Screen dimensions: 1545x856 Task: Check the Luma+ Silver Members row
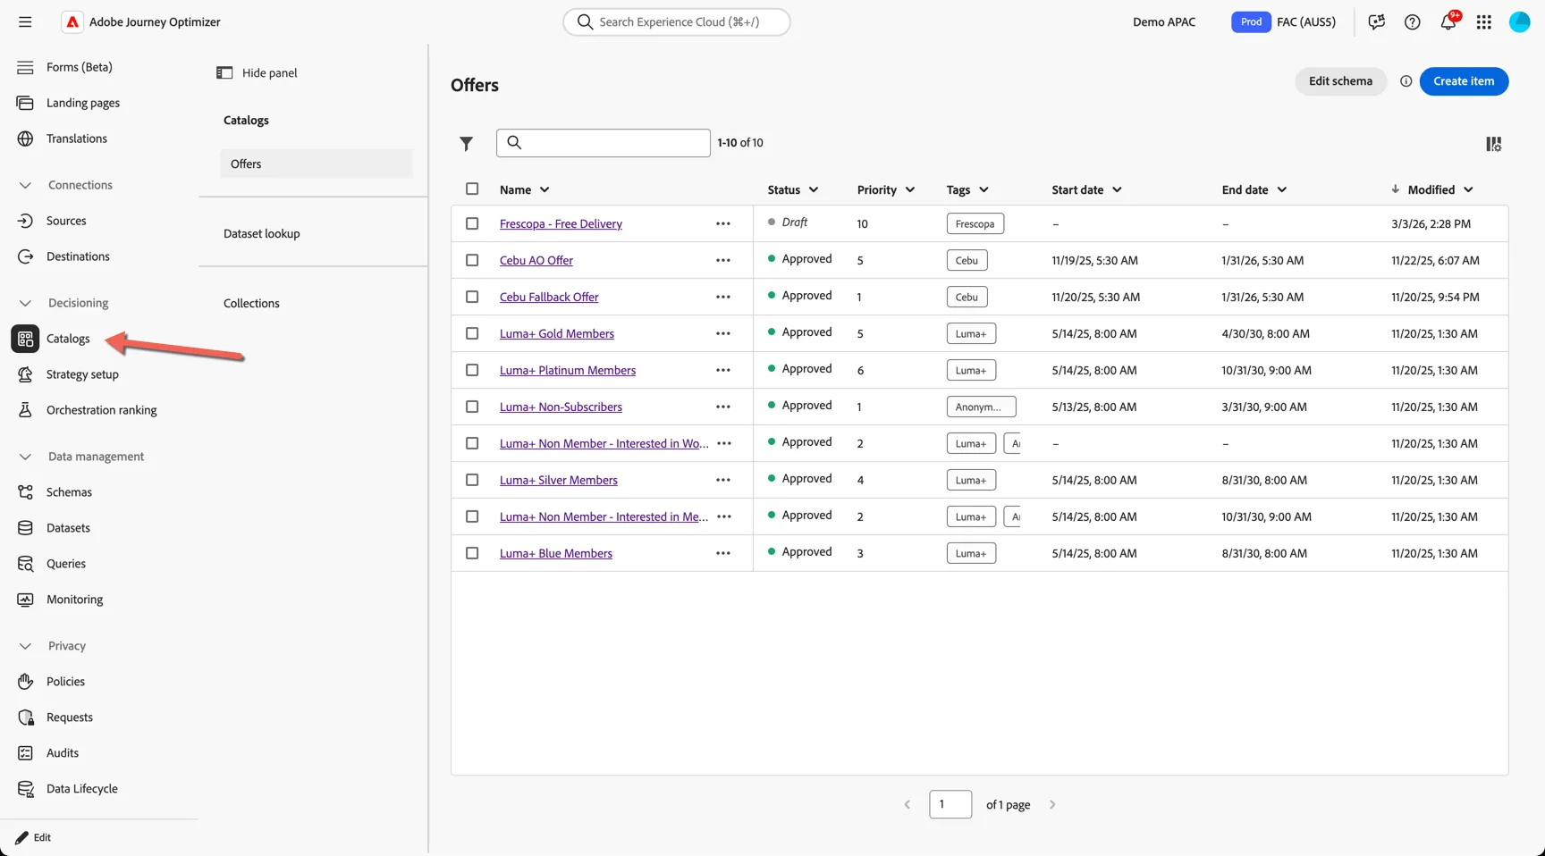[472, 480]
